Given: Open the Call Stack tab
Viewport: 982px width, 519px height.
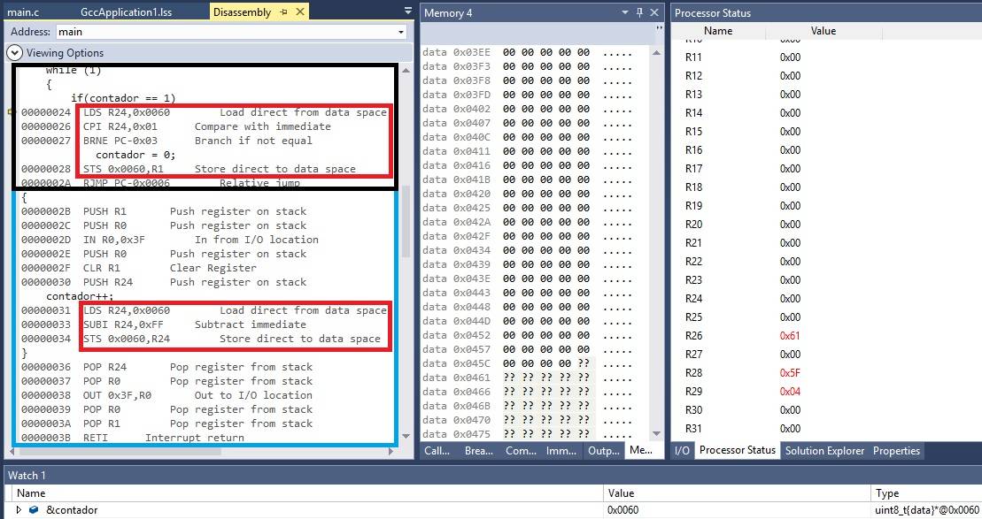Looking at the screenshot, I should tap(437, 451).
